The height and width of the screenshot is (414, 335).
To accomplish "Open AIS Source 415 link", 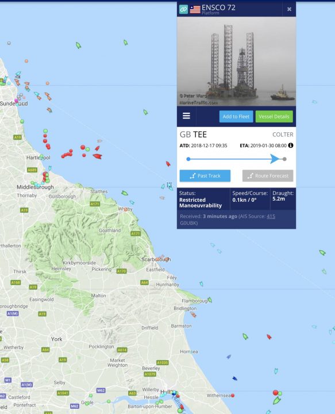I will (271, 216).
